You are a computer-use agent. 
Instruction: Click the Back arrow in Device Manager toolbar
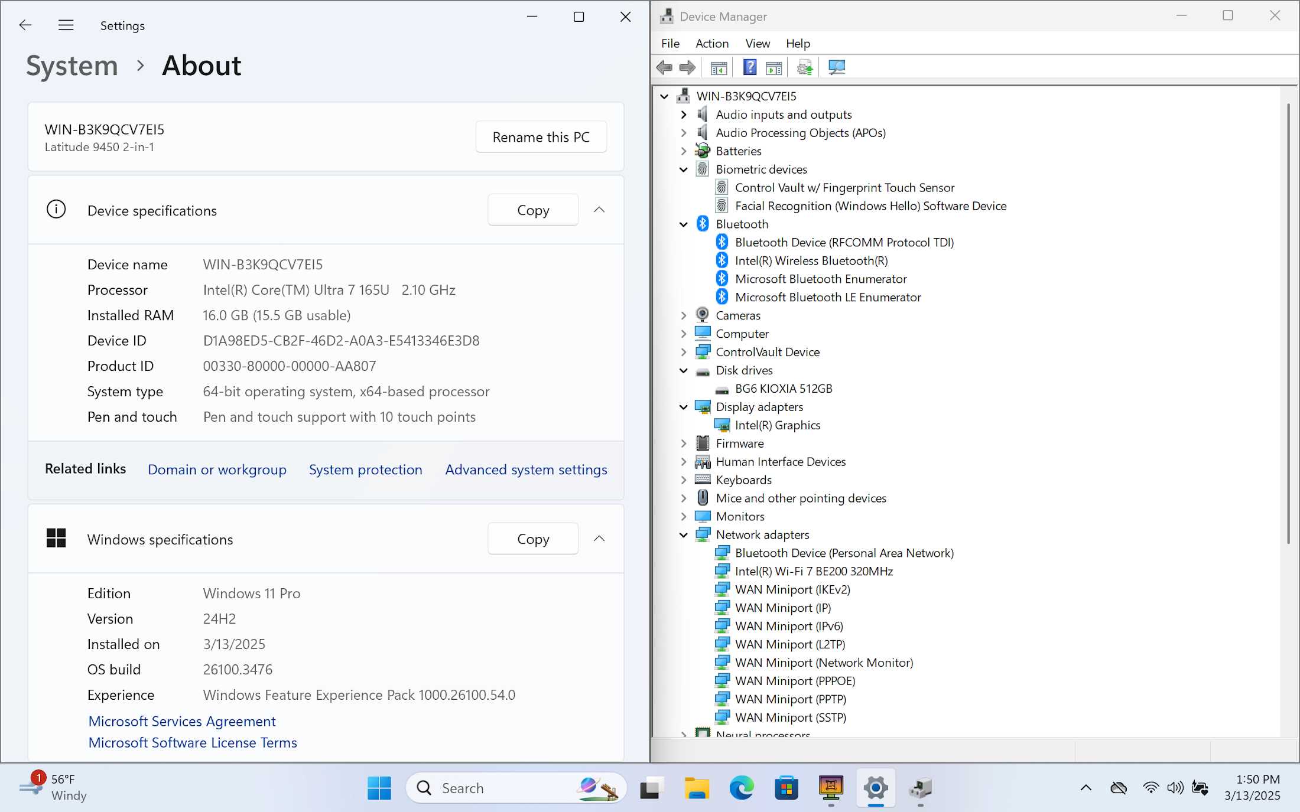pyautogui.click(x=664, y=67)
